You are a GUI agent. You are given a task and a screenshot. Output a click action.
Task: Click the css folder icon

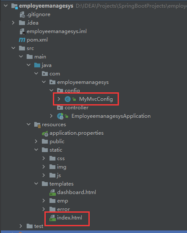(52, 158)
